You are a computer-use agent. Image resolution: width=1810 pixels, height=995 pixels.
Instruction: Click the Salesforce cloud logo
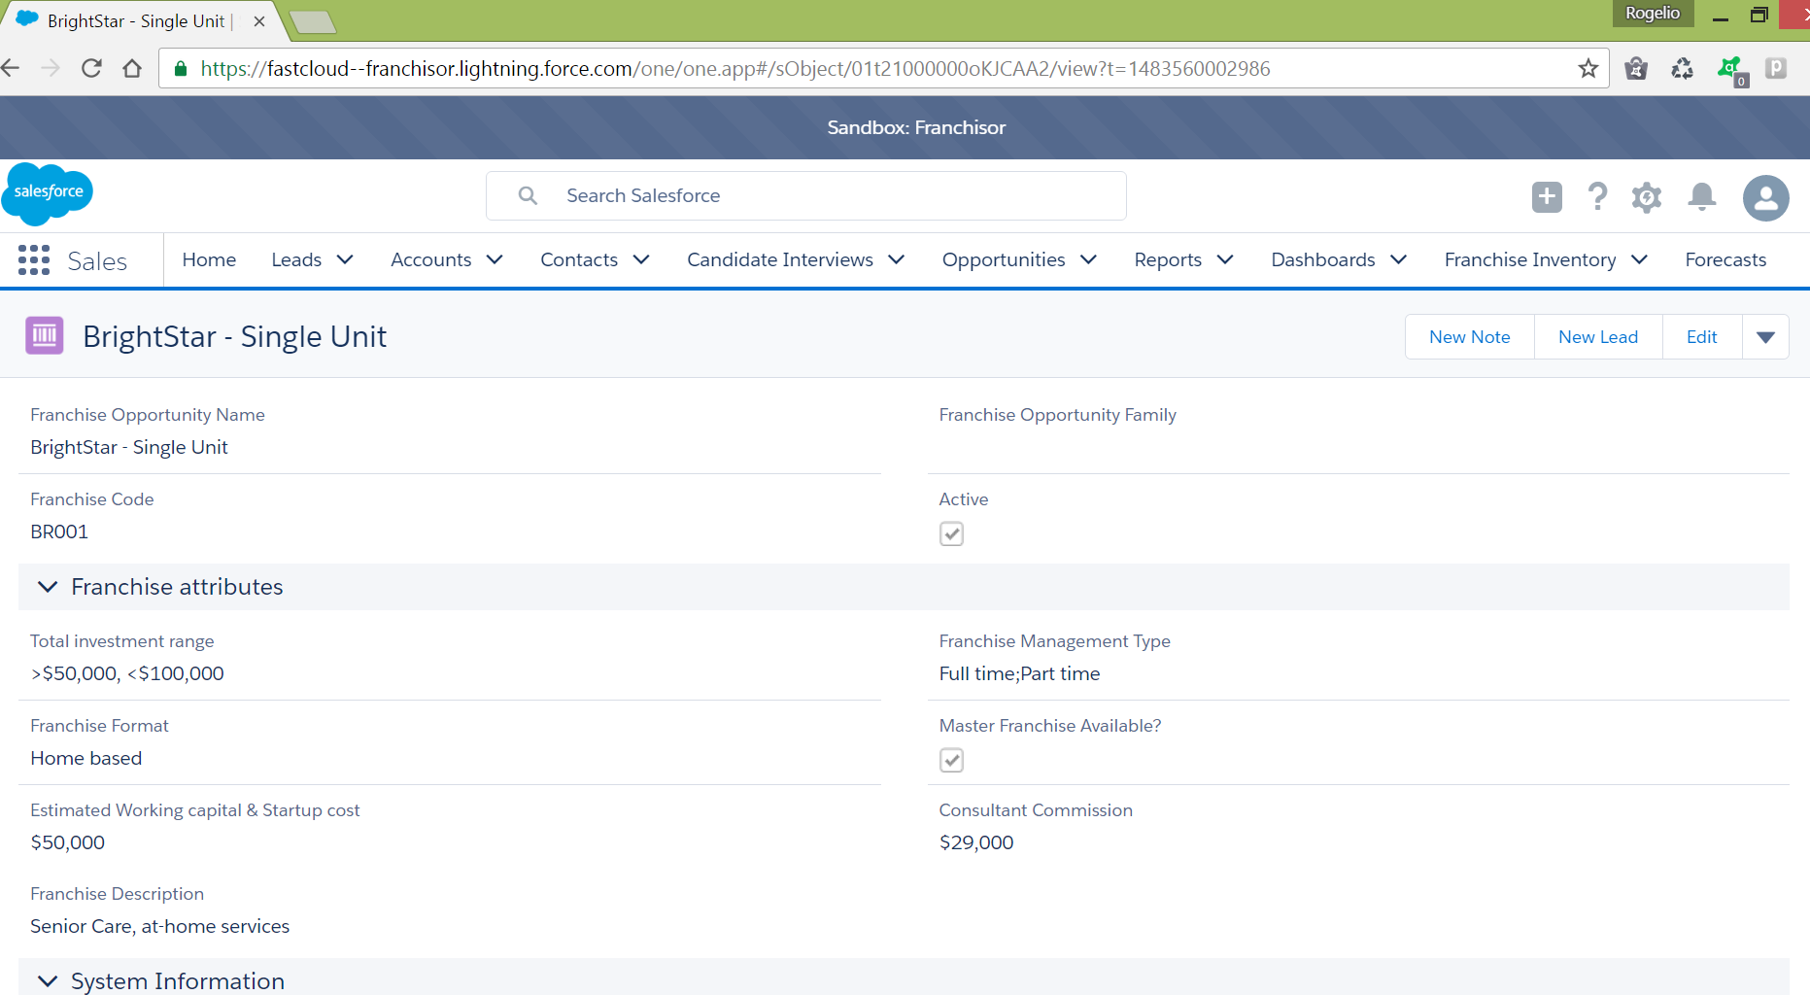click(48, 193)
